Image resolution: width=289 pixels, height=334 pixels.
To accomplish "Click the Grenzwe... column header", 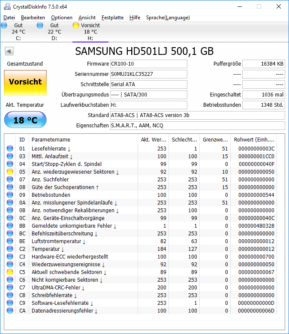I will pos(215,139).
